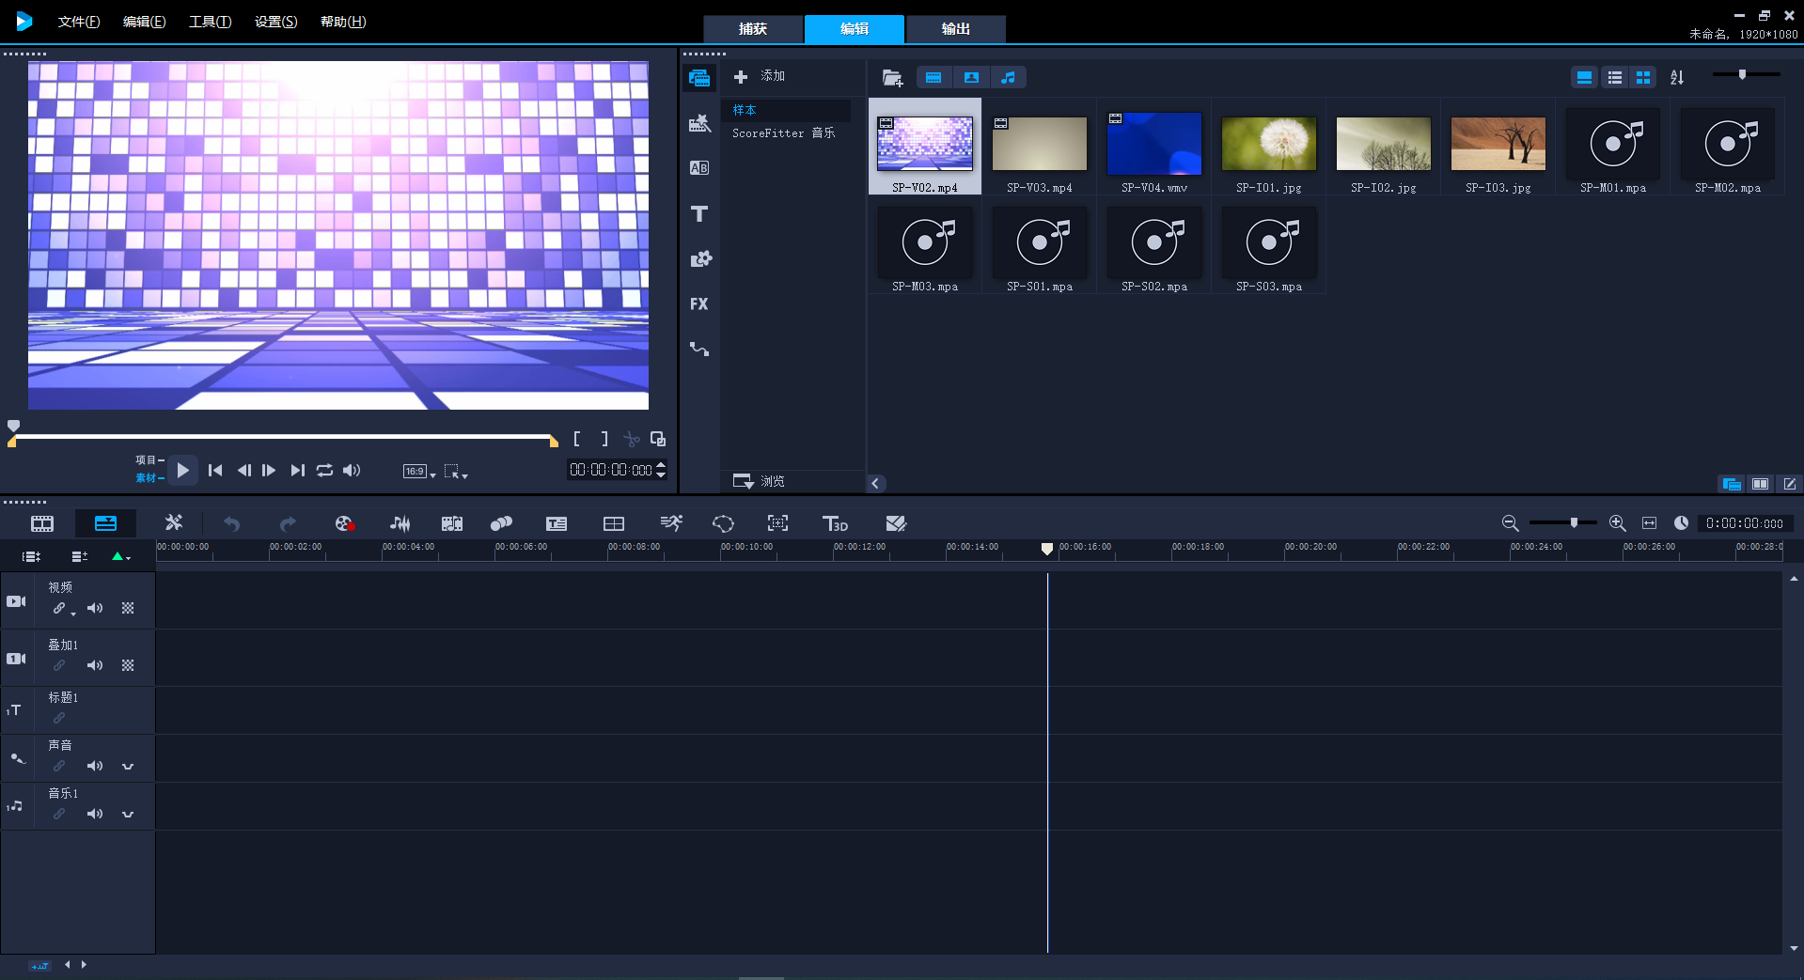Select the ScoreFitter 音乐 folder
Image resolution: width=1804 pixels, height=980 pixels.
pyautogui.click(x=784, y=133)
